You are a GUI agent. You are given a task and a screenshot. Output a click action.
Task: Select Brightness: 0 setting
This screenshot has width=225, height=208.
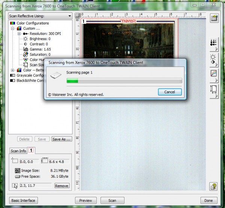pos(40,39)
